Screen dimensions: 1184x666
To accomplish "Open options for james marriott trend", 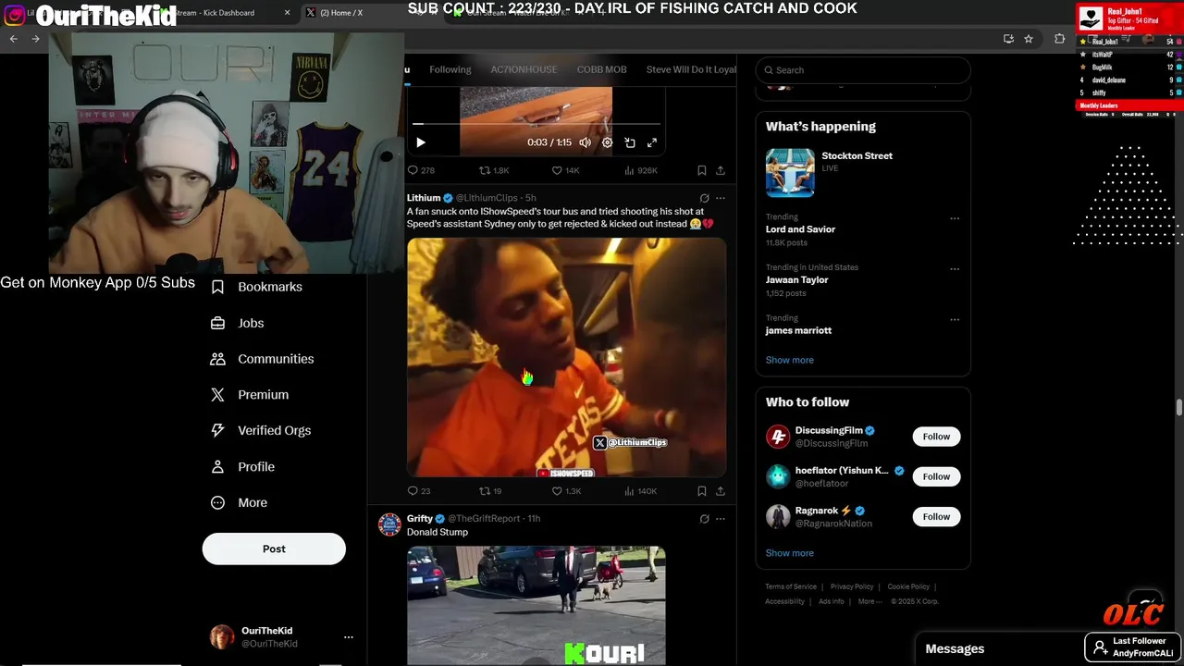I will 955,320.
